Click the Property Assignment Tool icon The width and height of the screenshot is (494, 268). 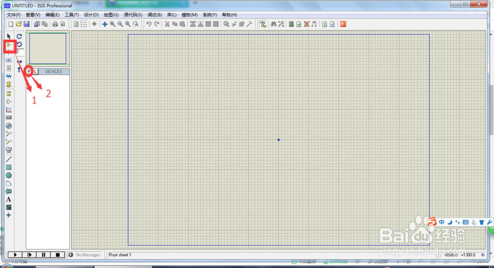click(281, 24)
